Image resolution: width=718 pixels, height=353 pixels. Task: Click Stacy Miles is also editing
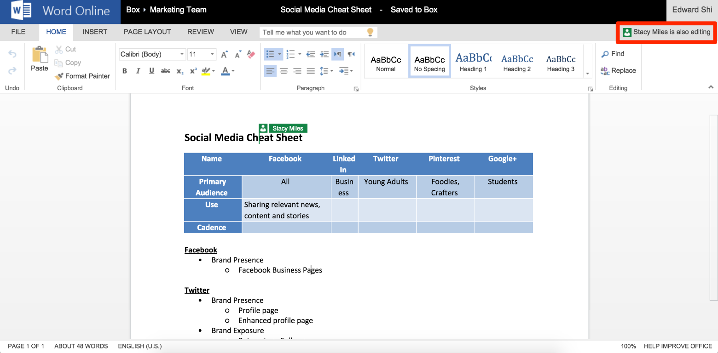click(666, 32)
